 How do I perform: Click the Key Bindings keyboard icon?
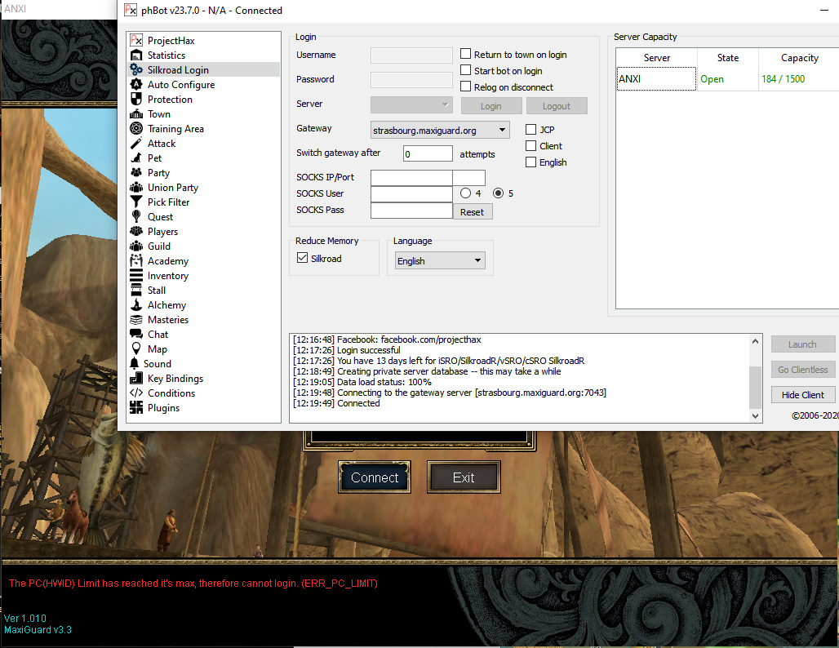tap(136, 379)
